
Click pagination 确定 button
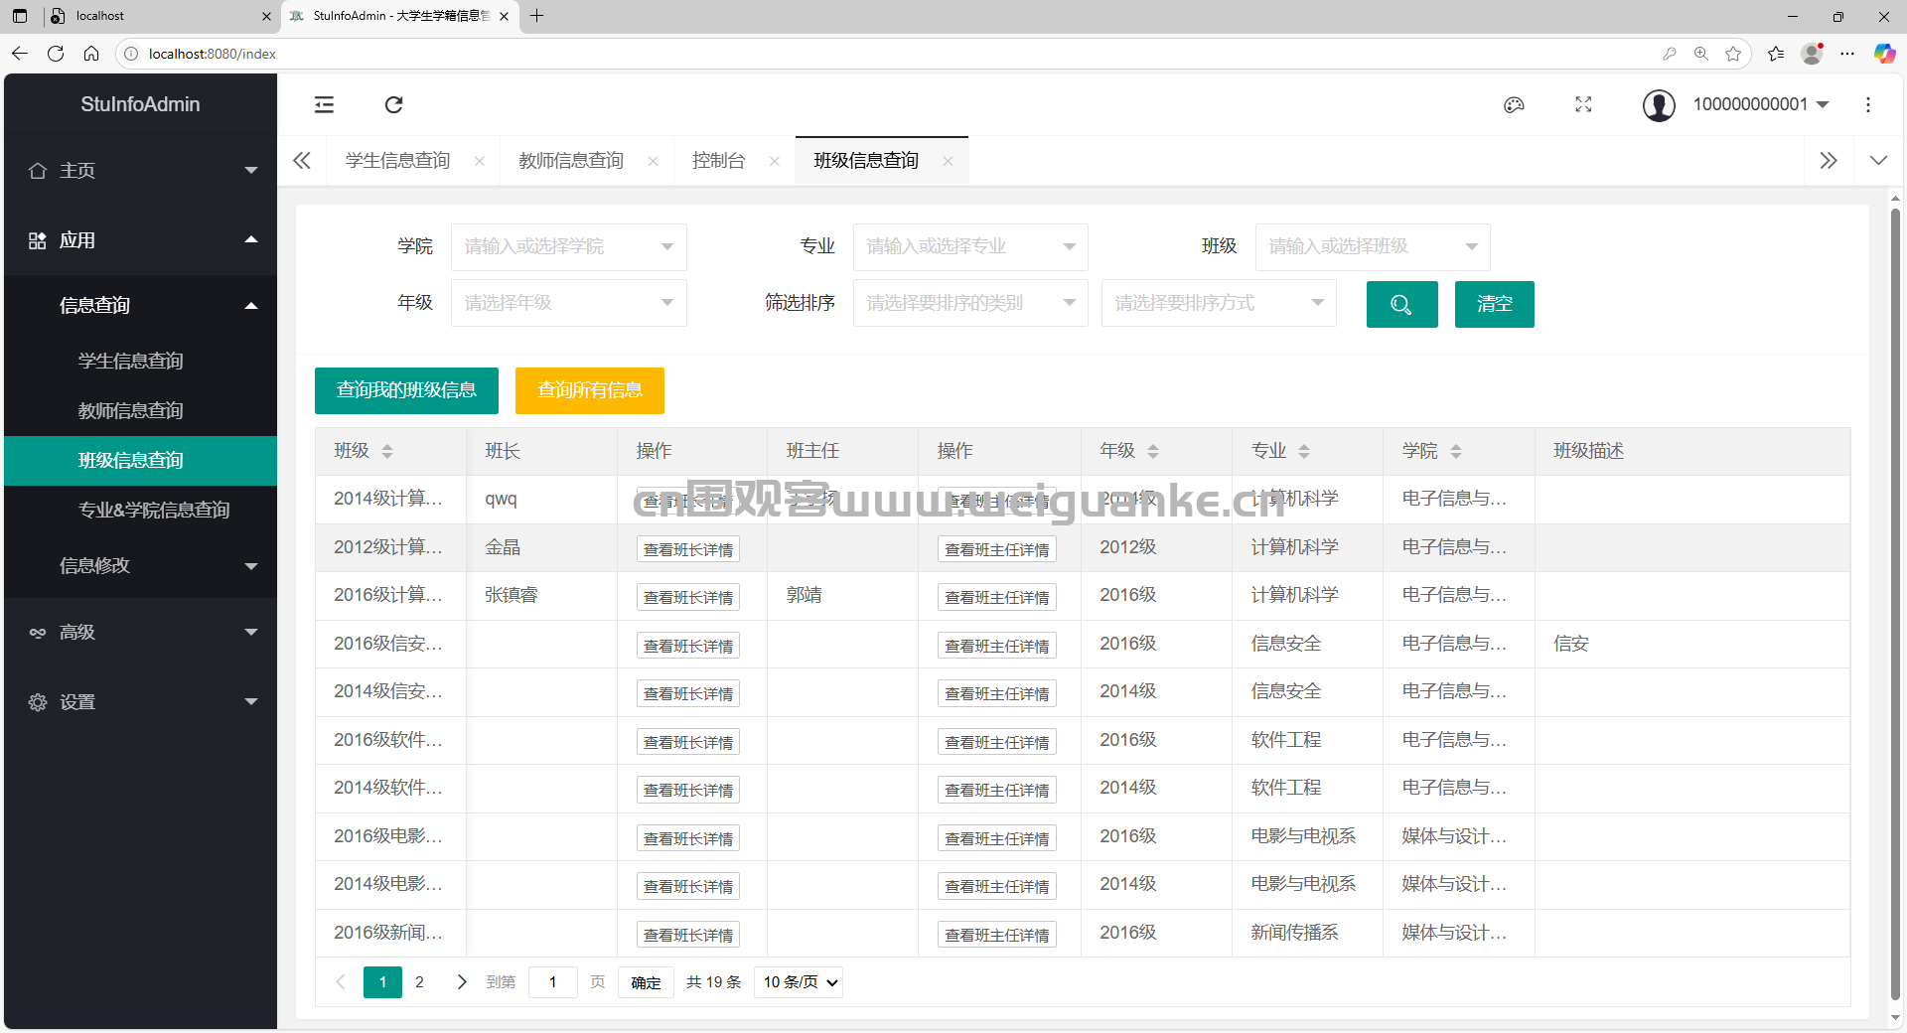click(646, 981)
